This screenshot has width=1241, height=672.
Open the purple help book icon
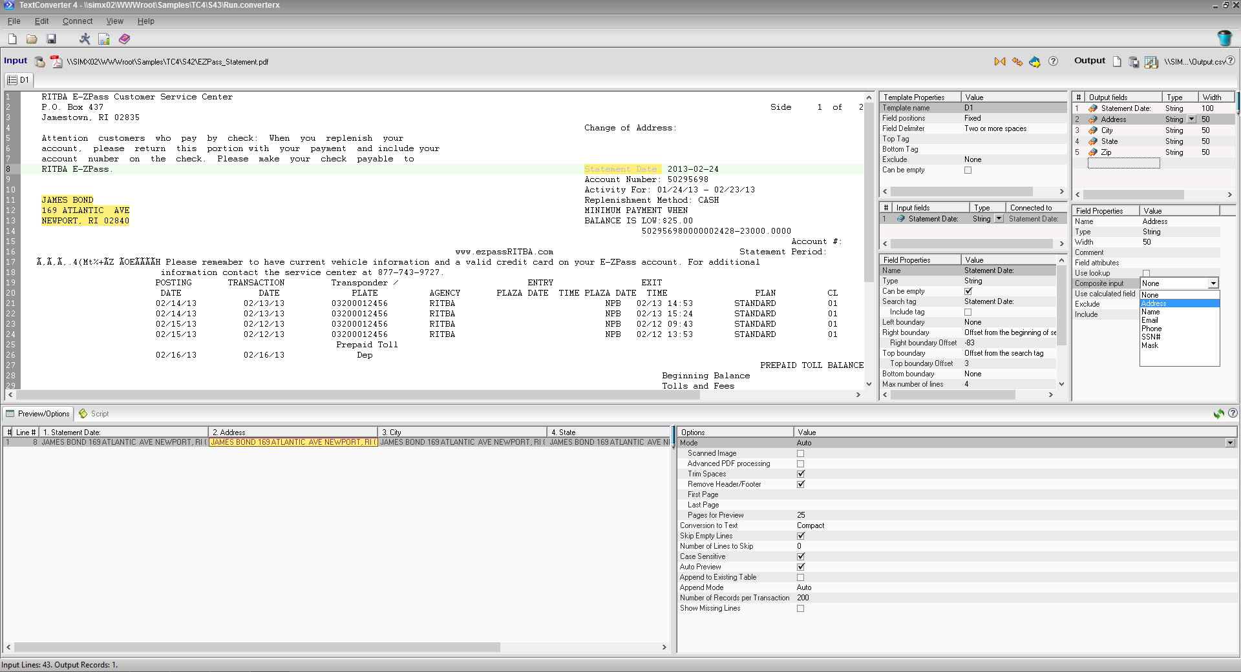point(124,39)
